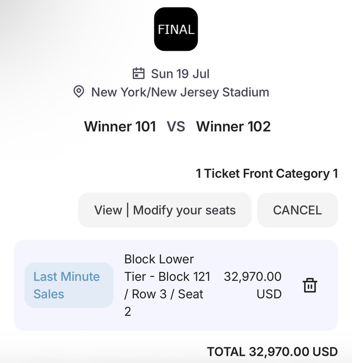Click the VS text between teams

click(x=176, y=127)
